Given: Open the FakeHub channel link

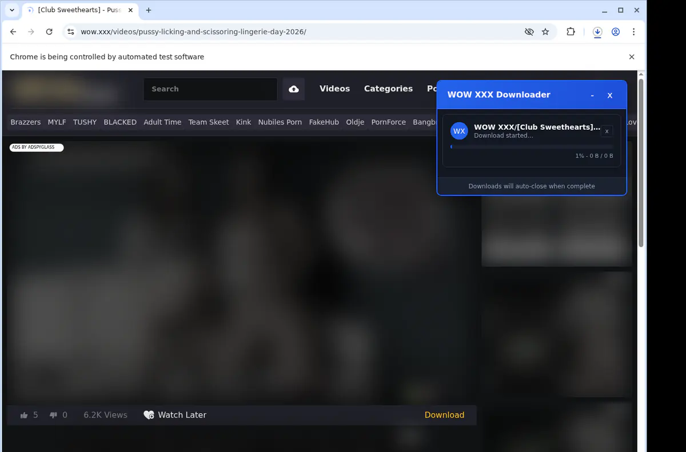Looking at the screenshot, I should pos(324,122).
